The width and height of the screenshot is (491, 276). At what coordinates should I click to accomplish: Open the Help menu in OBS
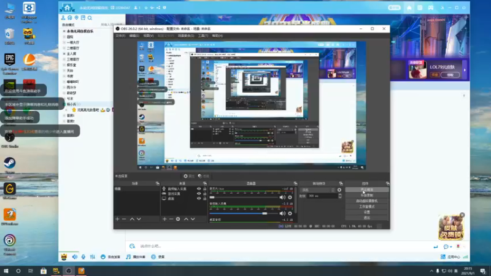click(x=217, y=36)
